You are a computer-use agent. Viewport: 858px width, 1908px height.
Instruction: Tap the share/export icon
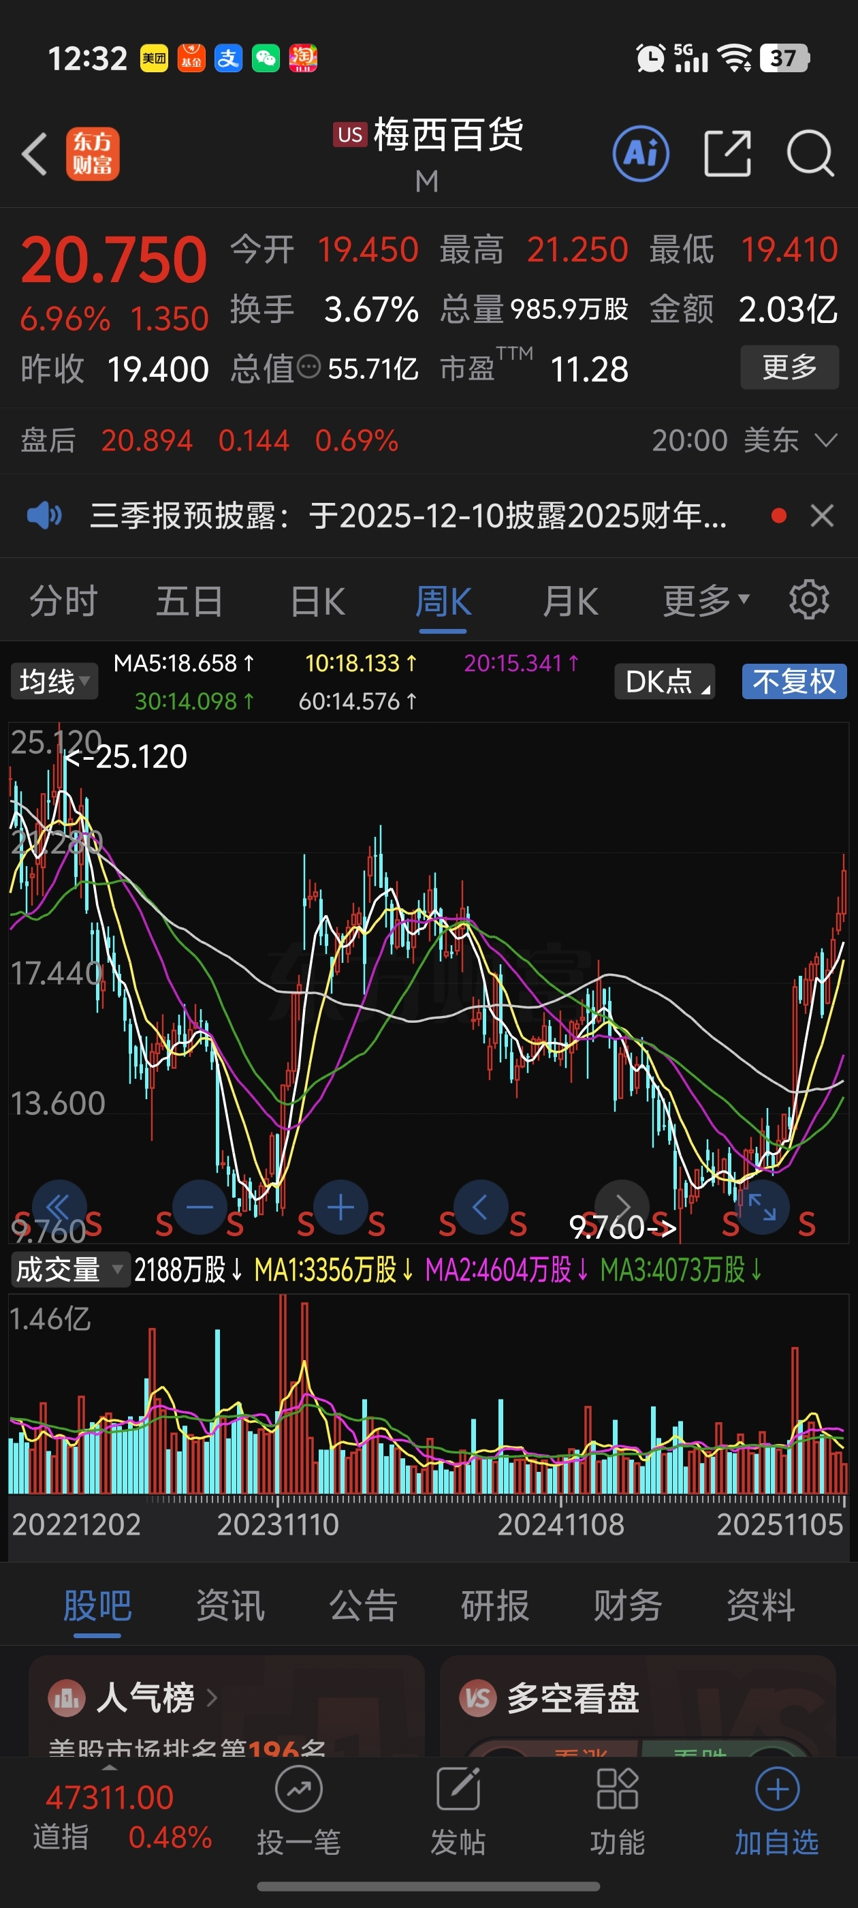727,154
